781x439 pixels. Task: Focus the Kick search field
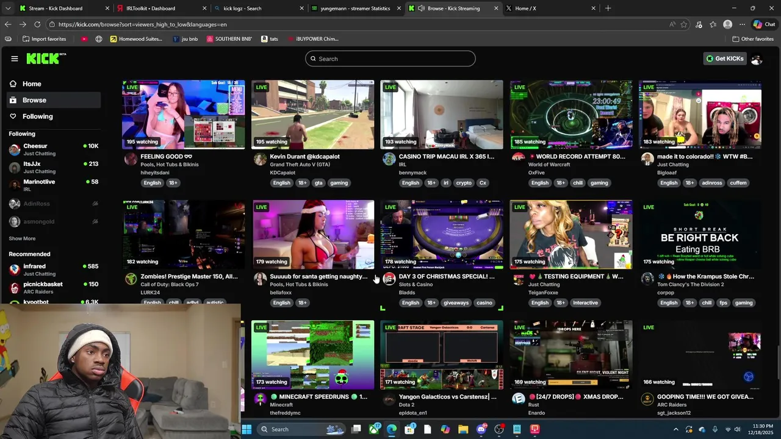390,59
